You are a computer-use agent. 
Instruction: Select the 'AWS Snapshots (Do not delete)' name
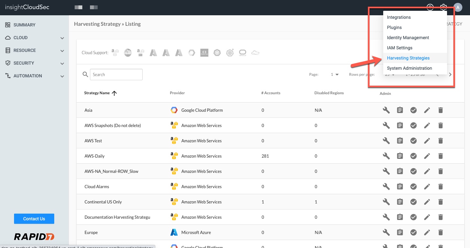113,125
